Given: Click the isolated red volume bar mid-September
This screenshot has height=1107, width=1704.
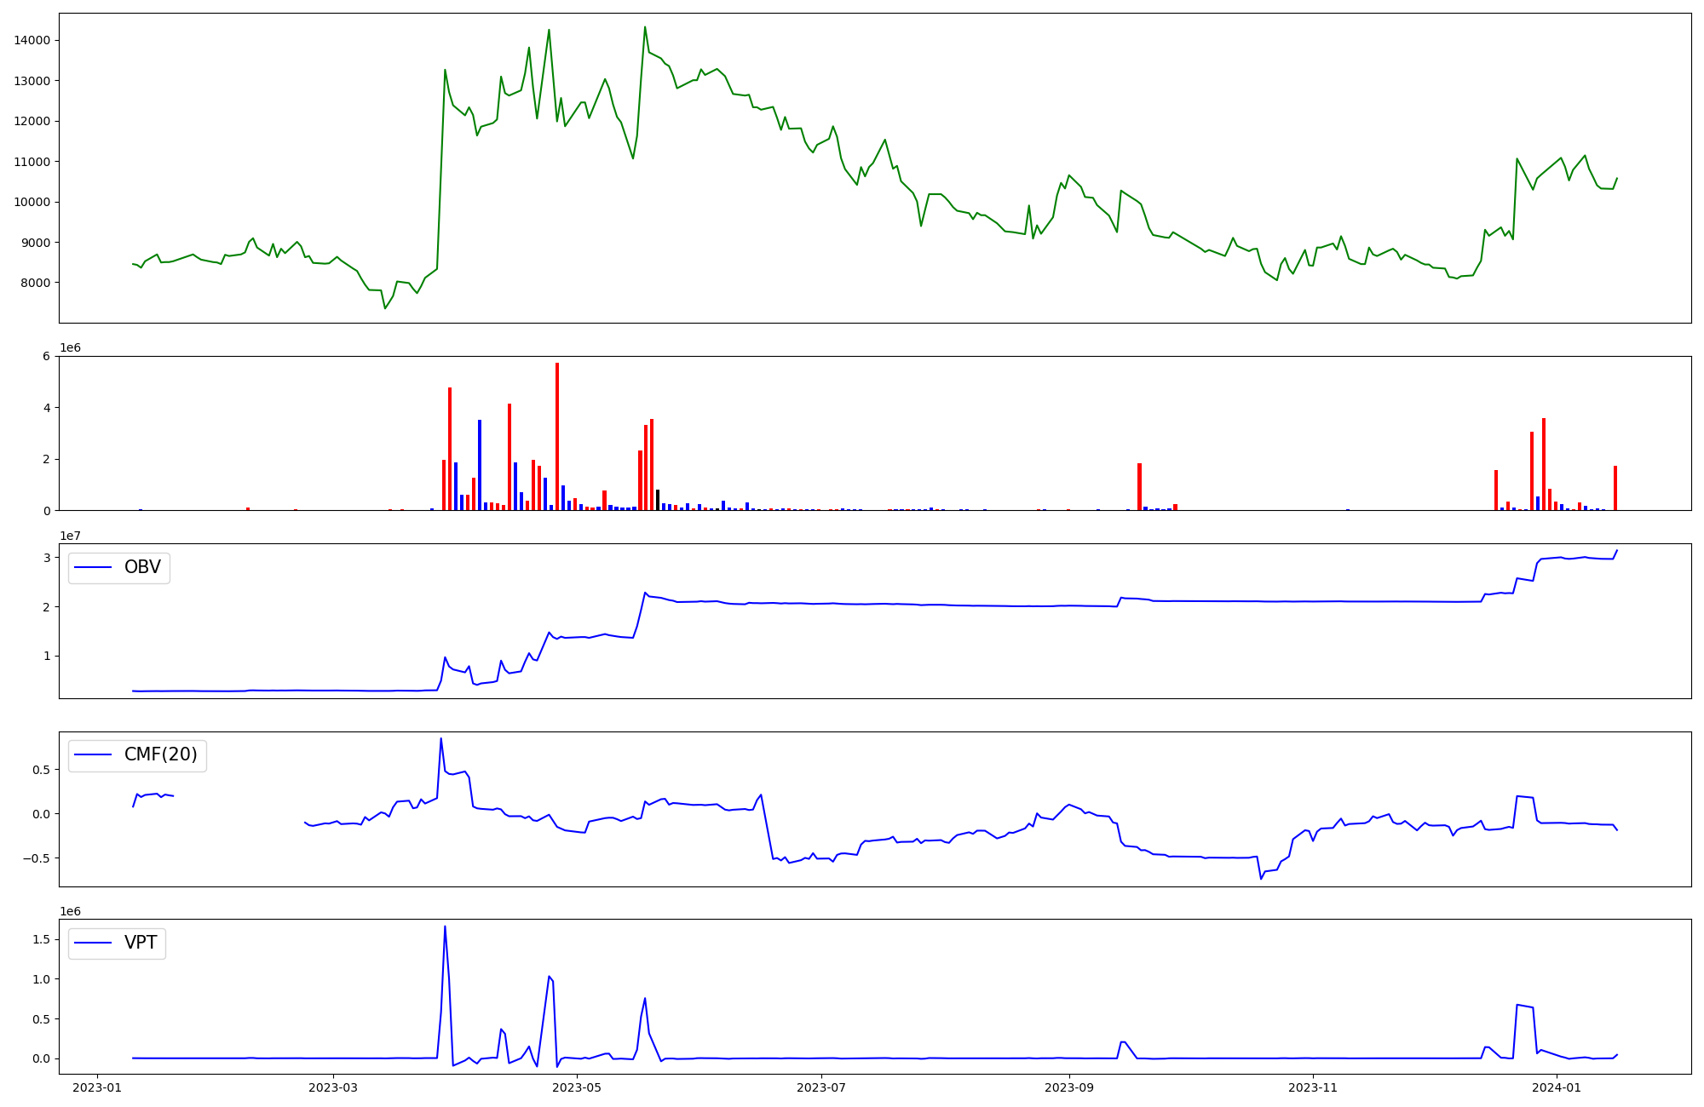Looking at the screenshot, I should (1139, 487).
